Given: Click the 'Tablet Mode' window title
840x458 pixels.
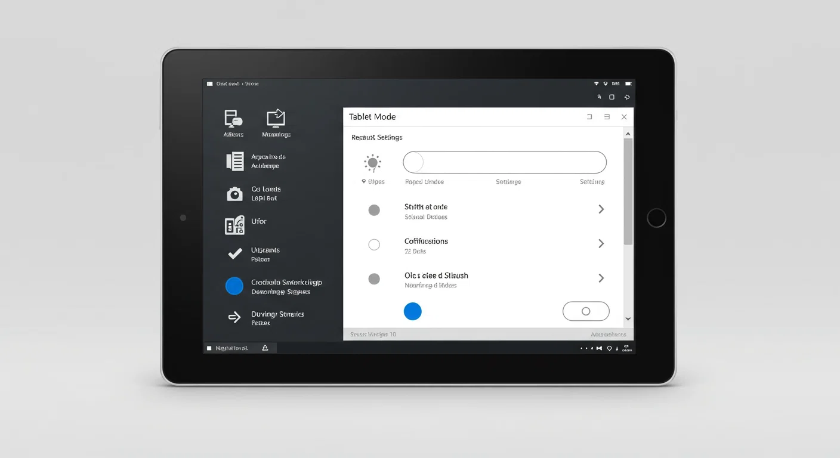Looking at the screenshot, I should [x=372, y=117].
